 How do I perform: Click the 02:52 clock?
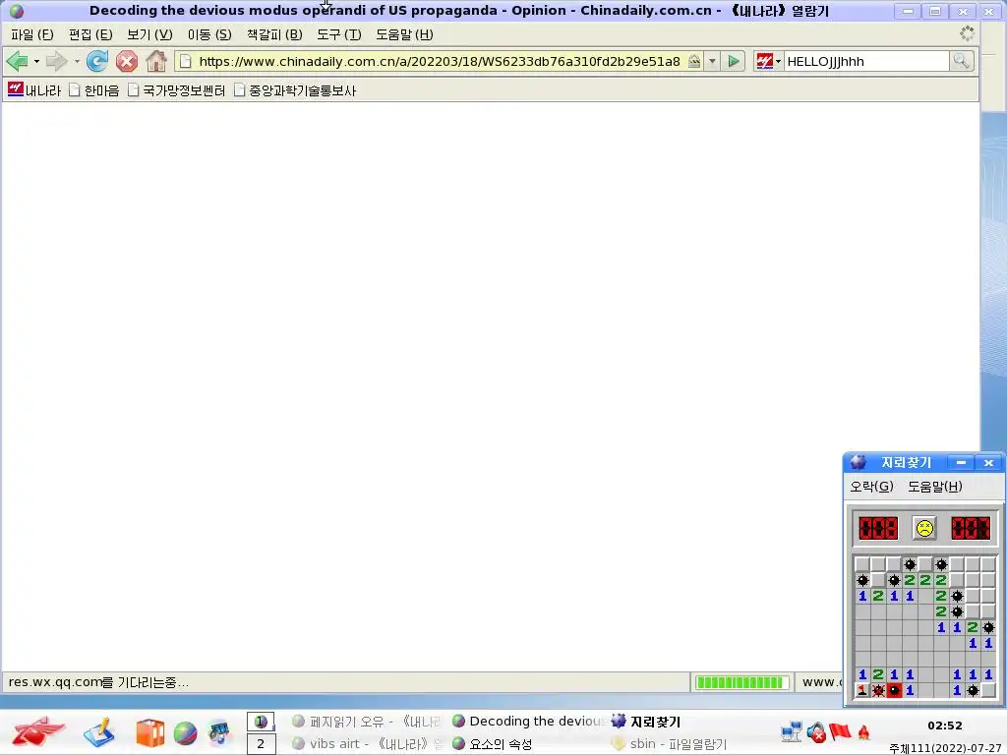pyautogui.click(x=945, y=726)
